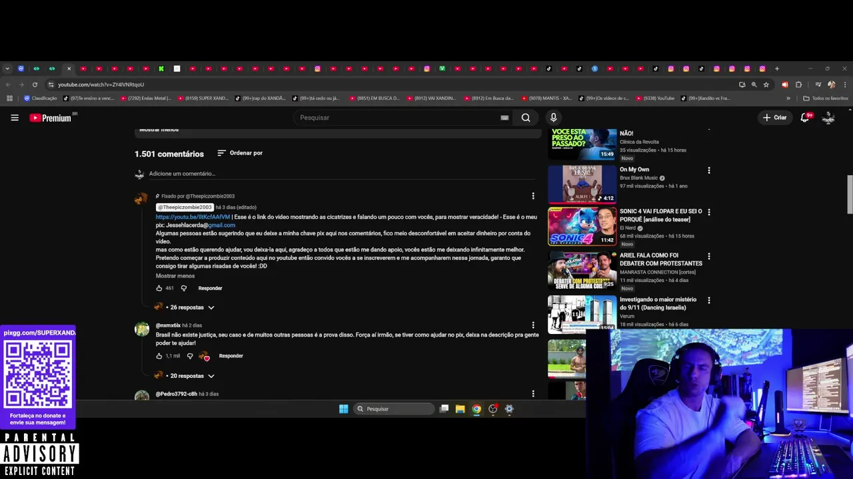The height and width of the screenshot is (479, 853).
Task: Open Settings gear on taskbar
Action: 509,409
